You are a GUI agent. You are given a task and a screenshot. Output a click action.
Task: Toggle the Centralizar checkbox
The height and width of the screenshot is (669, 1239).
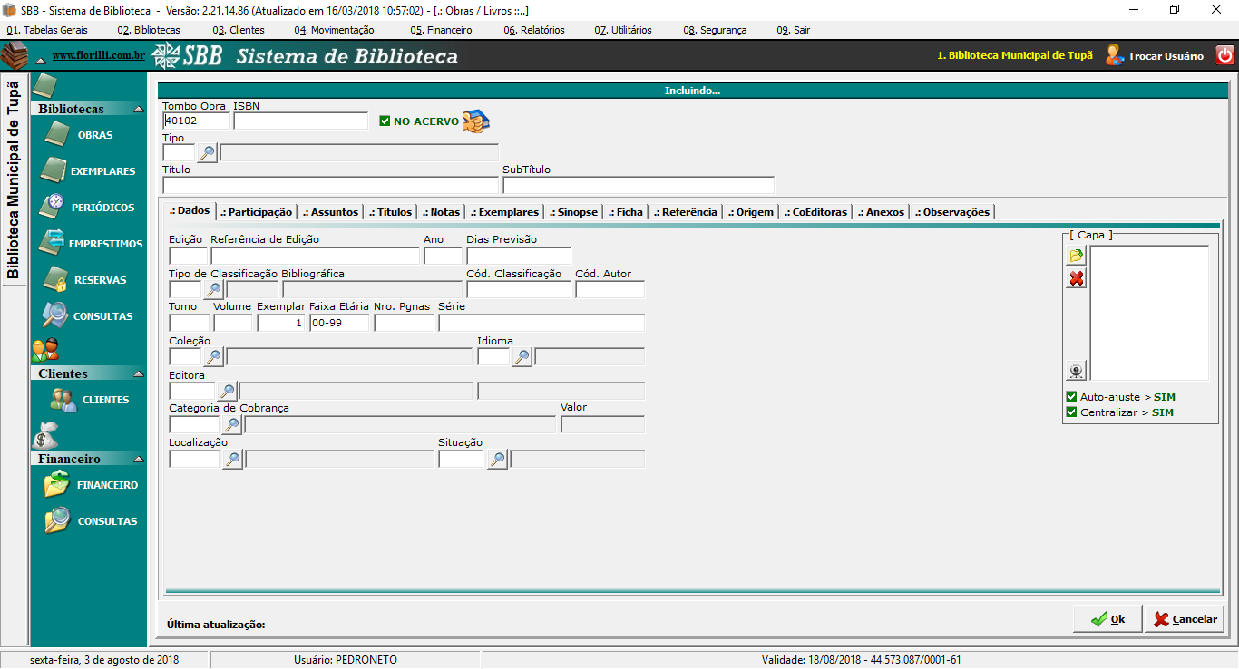pyautogui.click(x=1071, y=412)
